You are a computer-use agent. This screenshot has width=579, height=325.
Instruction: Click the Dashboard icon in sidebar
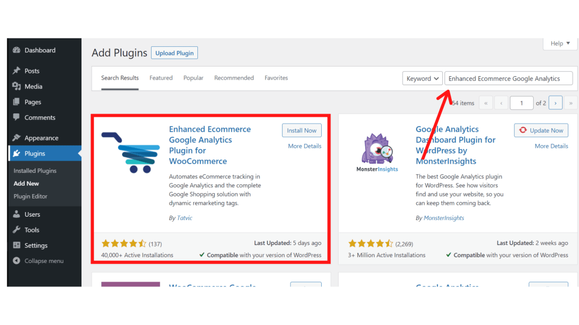coord(16,50)
